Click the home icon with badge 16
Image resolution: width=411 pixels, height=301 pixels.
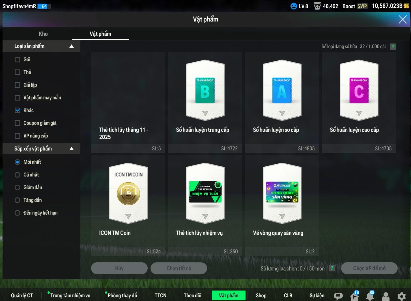354,296
